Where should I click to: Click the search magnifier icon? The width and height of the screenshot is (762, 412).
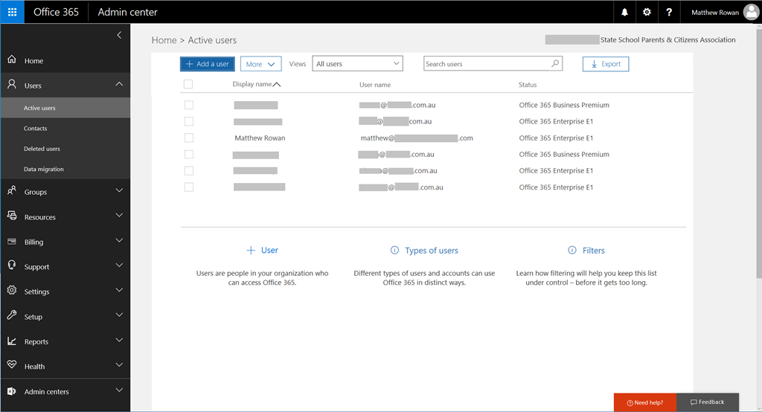555,64
